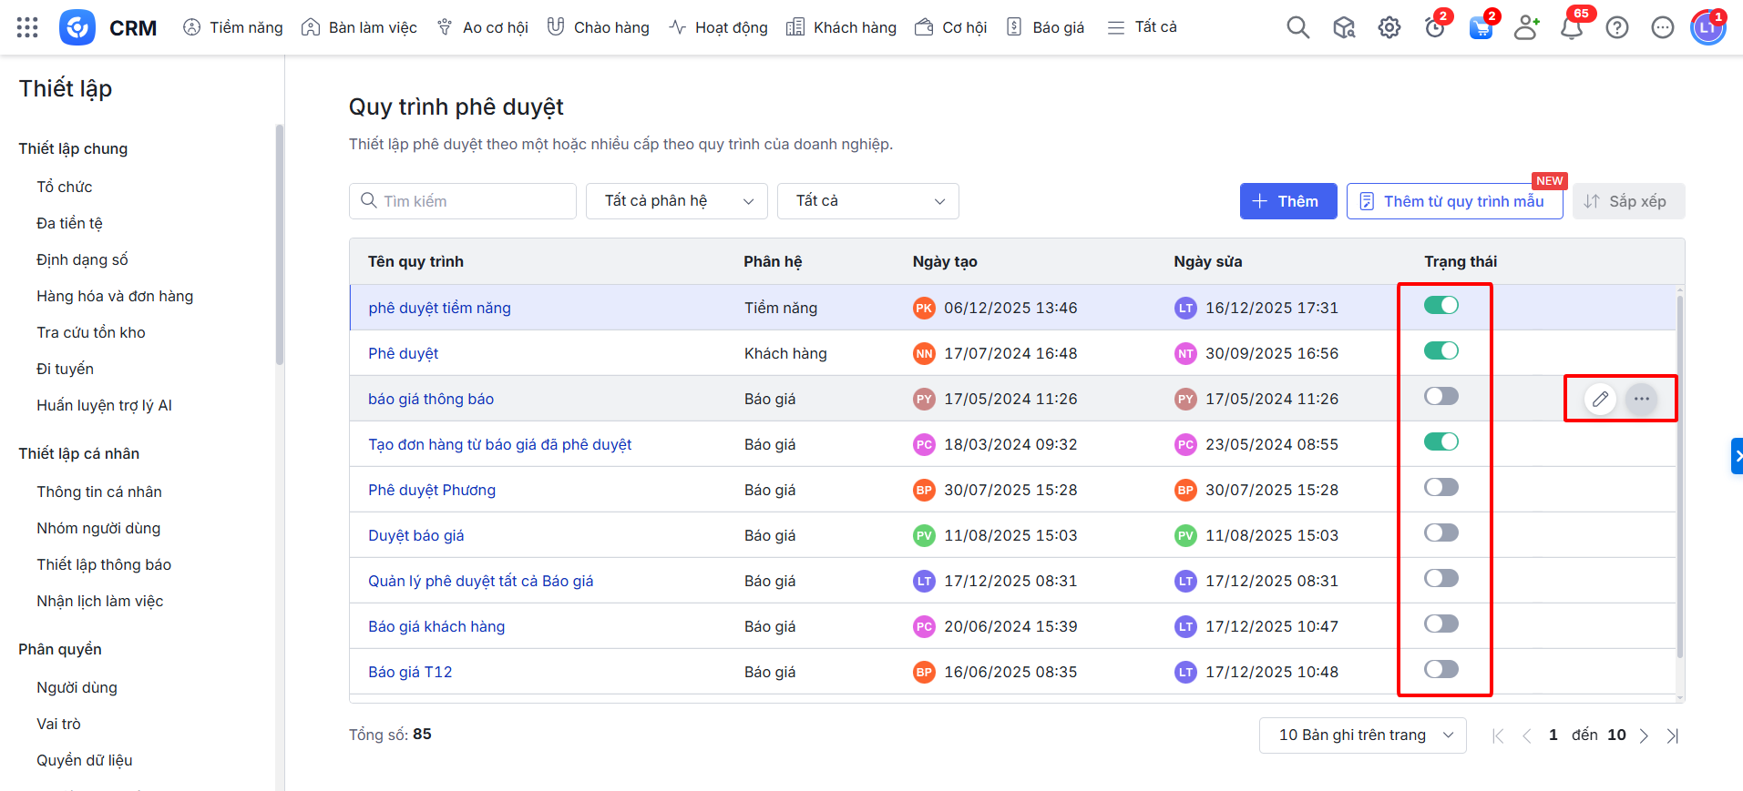Viewport: 1743px width, 791px height.
Task: Click the blue Thêm button
Action: pos(1287,201)
